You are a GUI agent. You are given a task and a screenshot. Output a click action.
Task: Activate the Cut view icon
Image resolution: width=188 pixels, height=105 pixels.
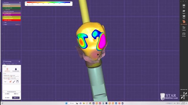tap(184, 34)
